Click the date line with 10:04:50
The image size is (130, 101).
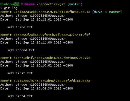[37, 88]
